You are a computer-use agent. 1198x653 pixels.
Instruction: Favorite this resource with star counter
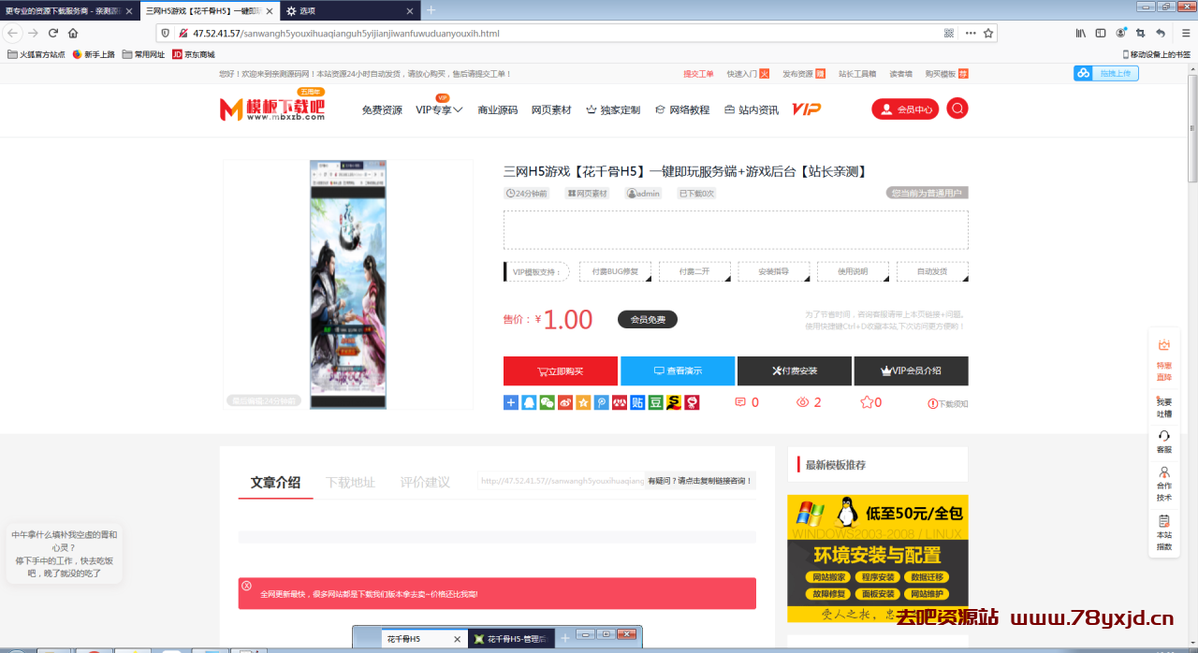(870, 402)
